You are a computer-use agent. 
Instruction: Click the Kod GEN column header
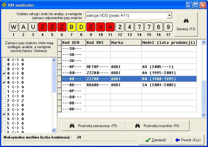pyautogui.click(x=74, y=43)
